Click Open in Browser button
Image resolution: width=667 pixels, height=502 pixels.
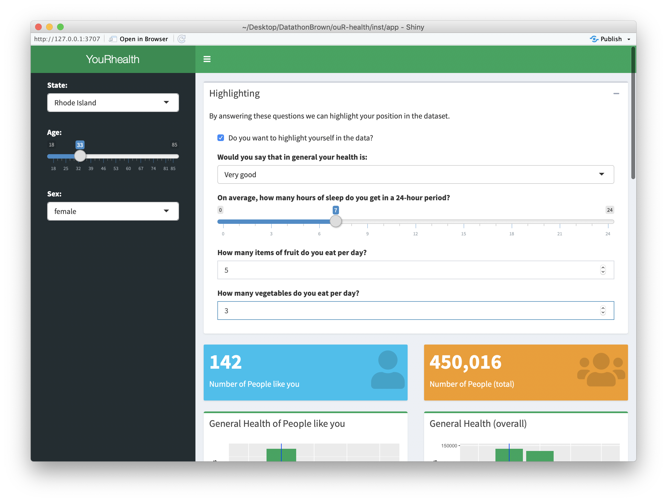(x=144, y=39)
